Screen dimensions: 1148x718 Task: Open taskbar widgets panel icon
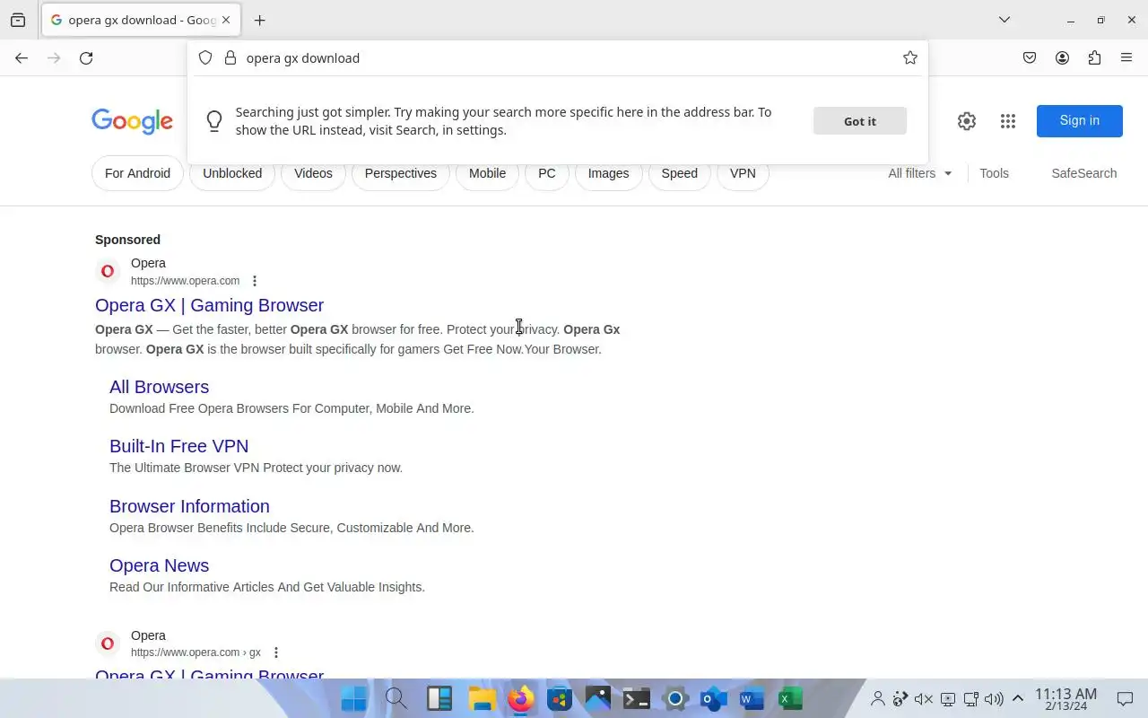click(439, 698)
